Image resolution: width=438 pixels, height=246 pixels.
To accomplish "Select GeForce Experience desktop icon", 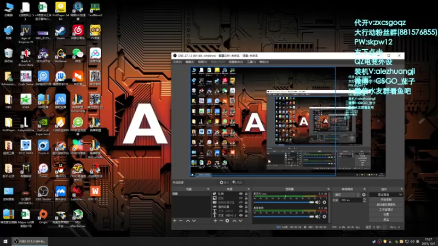I will click(x=43, y=126).
